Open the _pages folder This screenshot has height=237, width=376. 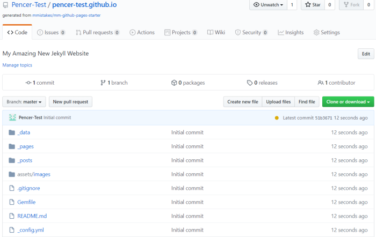click(25, 146)
